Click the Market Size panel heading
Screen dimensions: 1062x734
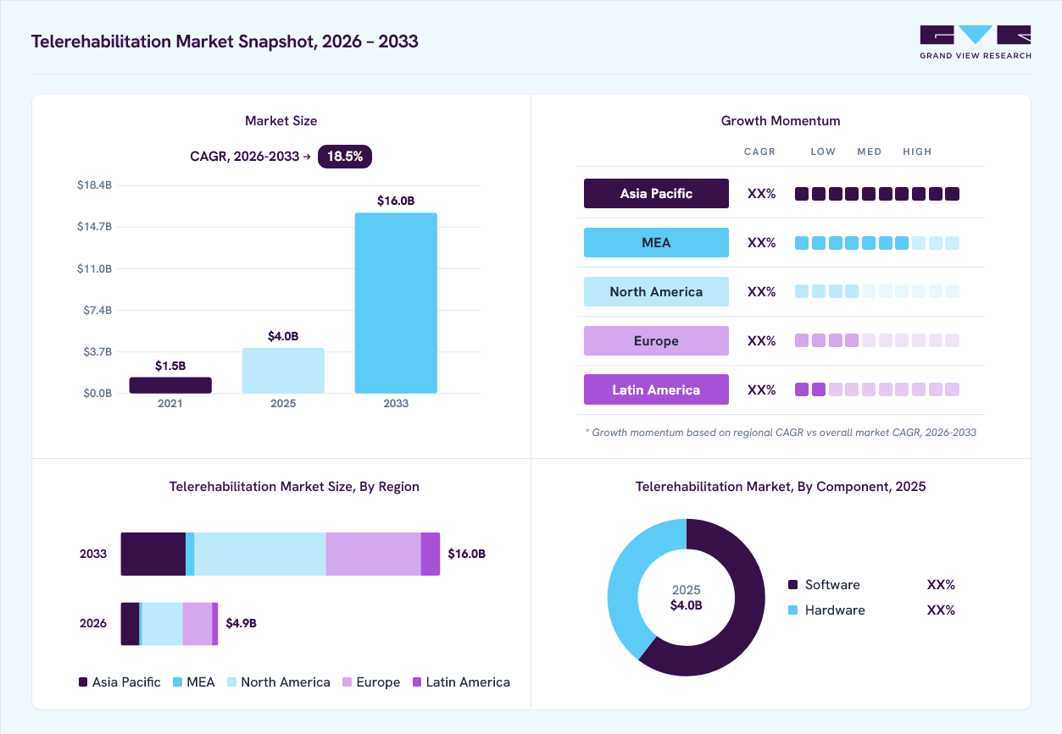281,121
